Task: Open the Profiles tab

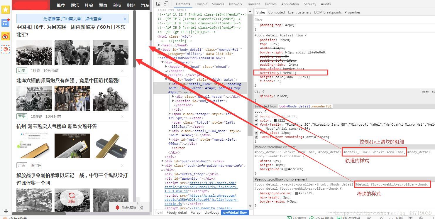Action: (271, 4)
